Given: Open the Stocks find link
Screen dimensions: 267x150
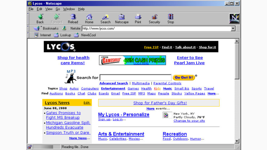Looking at the screenshot, I should point(177,93).
